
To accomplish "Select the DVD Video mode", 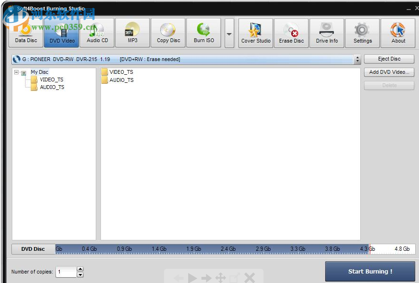I will 62,33.
